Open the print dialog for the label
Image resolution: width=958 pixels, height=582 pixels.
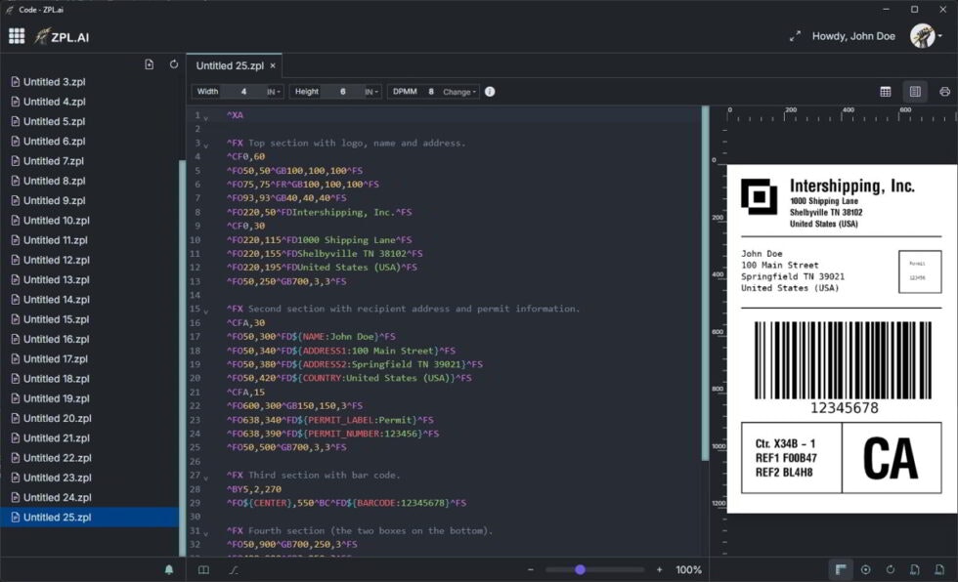point(945,91)
